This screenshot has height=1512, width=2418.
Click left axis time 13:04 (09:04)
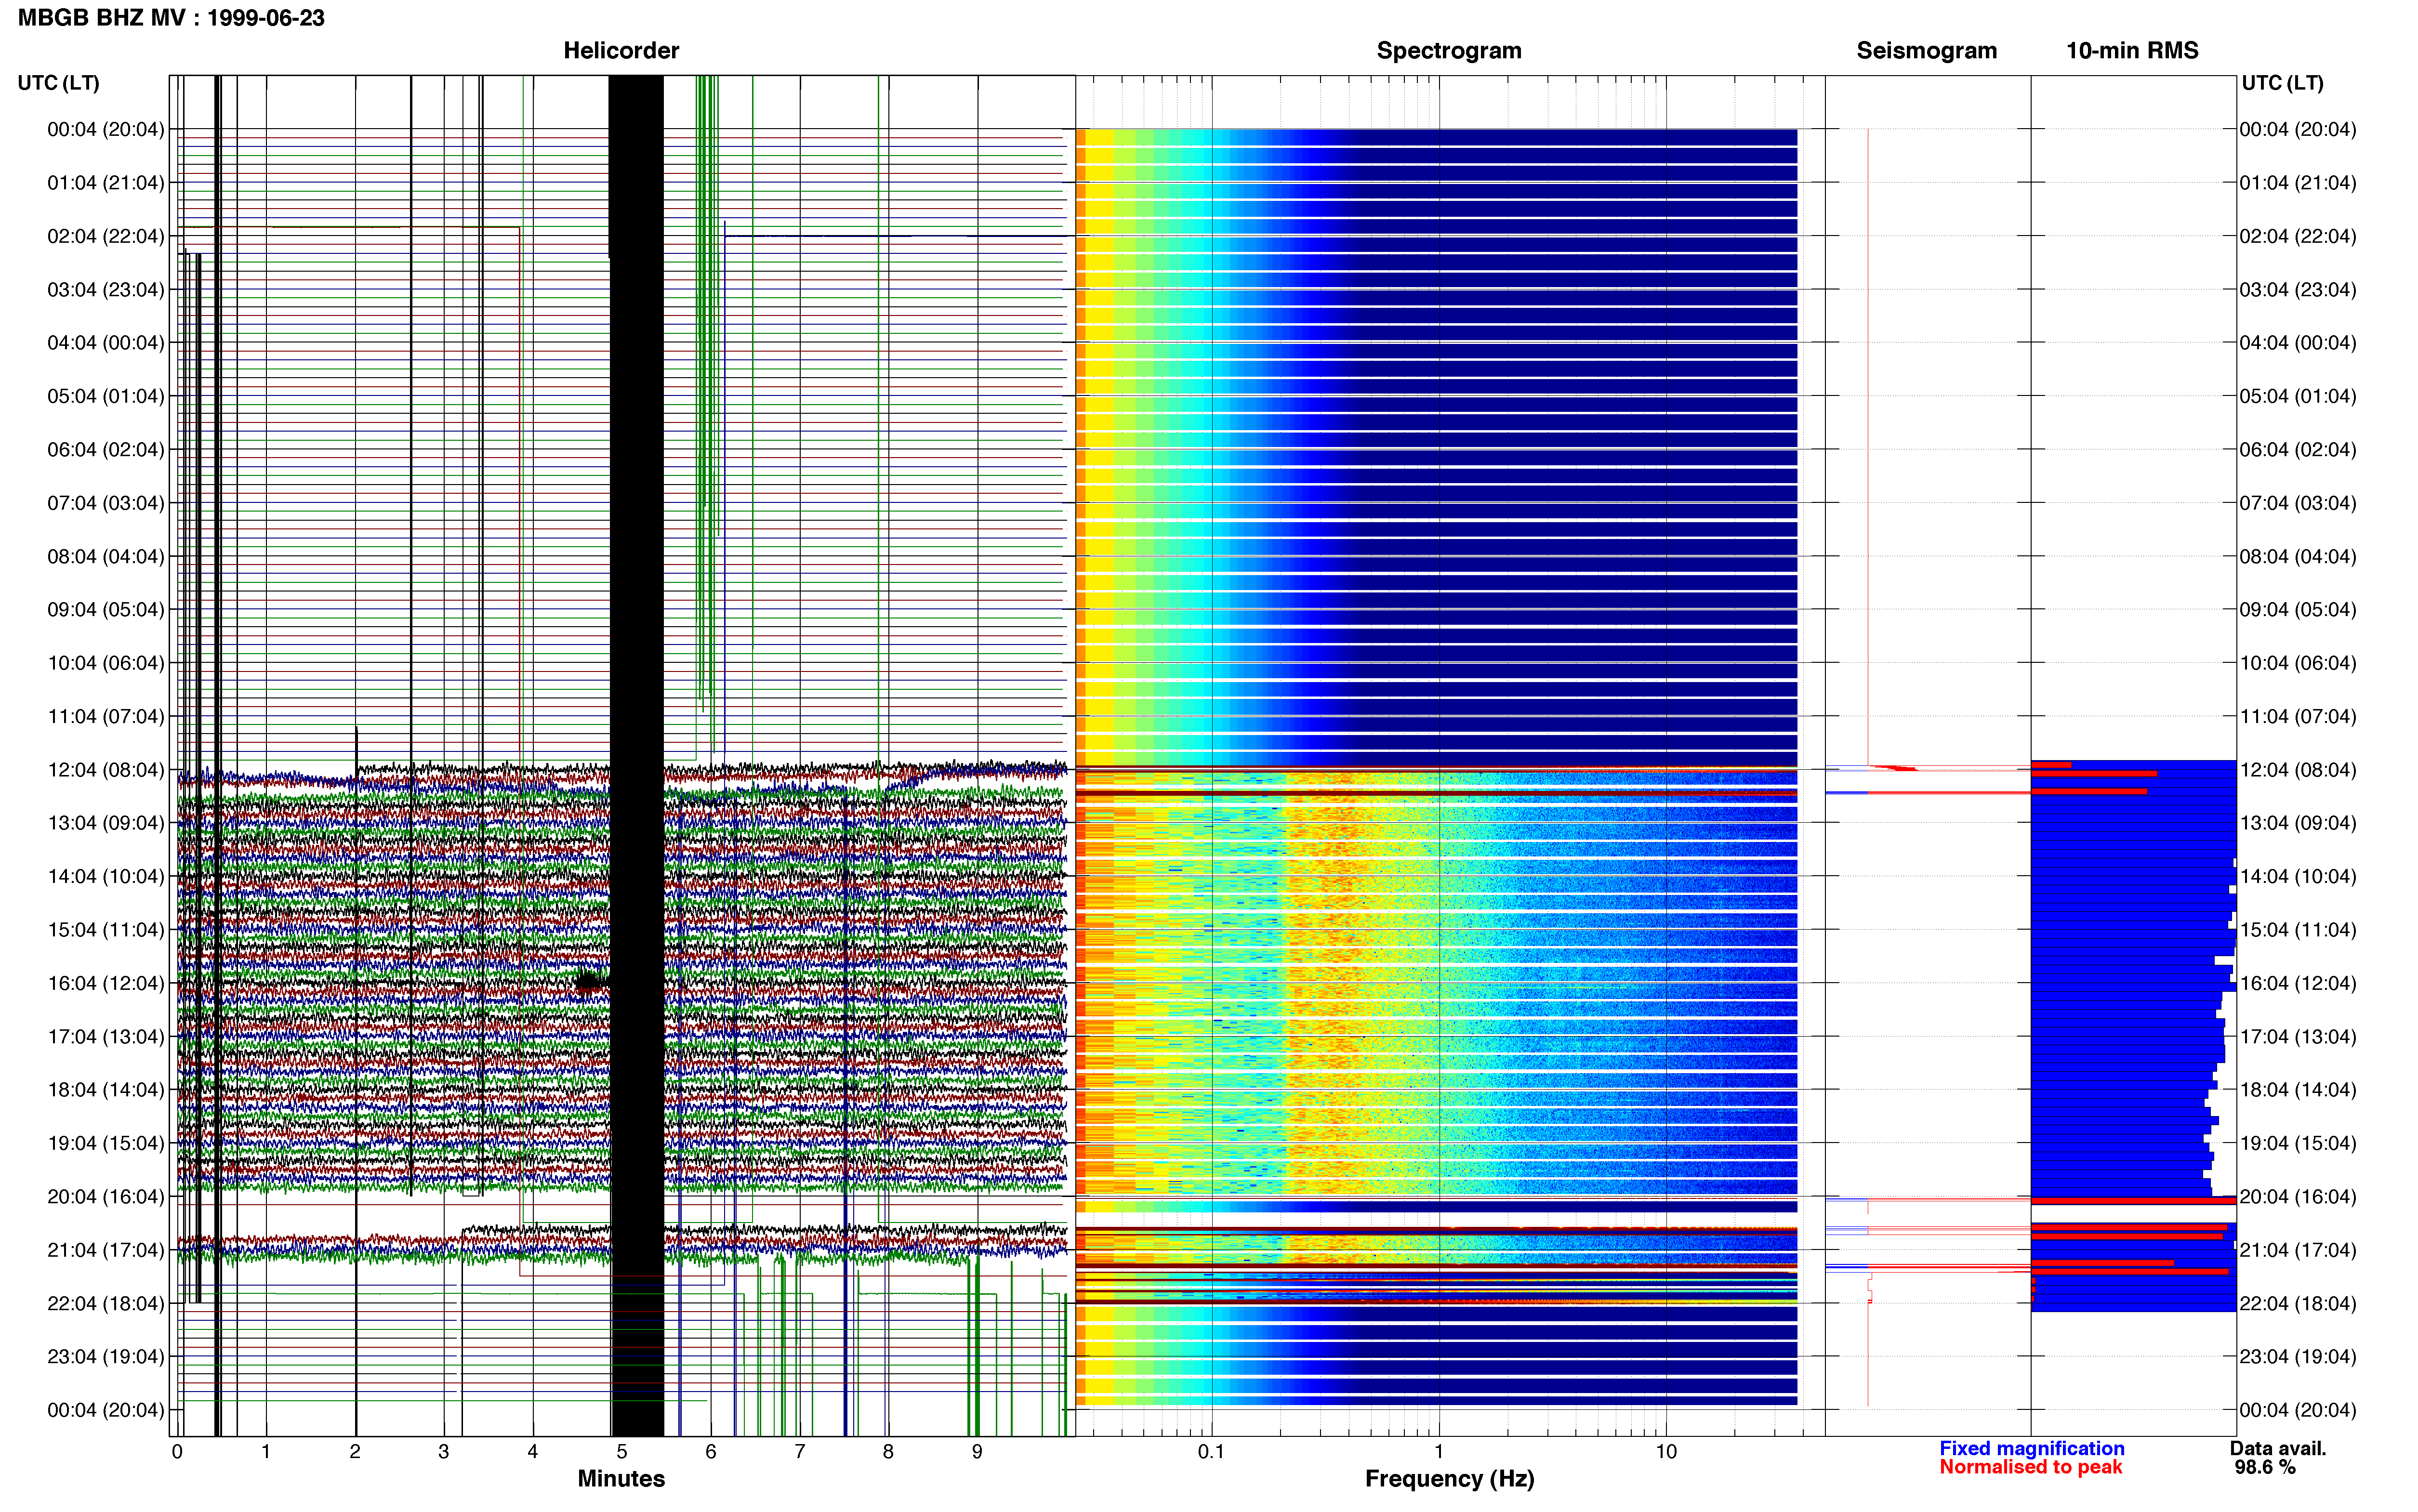click(x=106, y=823)
